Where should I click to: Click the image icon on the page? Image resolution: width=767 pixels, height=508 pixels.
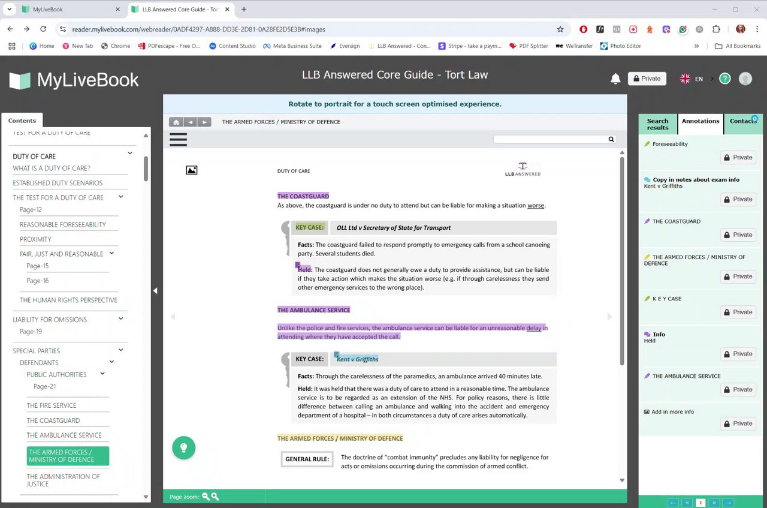(x=192, y=170)
